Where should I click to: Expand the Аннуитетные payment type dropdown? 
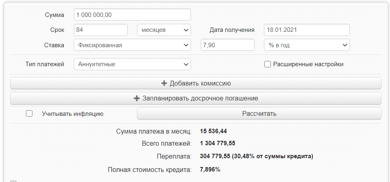click(x=132, y=64)
